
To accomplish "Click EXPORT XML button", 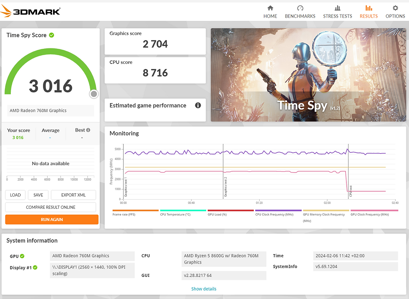I will tap(73, 195).
